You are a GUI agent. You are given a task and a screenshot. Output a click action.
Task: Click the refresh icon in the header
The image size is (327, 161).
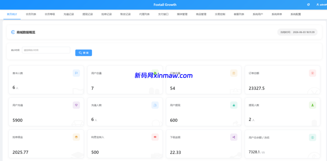[x=308, y=4]
